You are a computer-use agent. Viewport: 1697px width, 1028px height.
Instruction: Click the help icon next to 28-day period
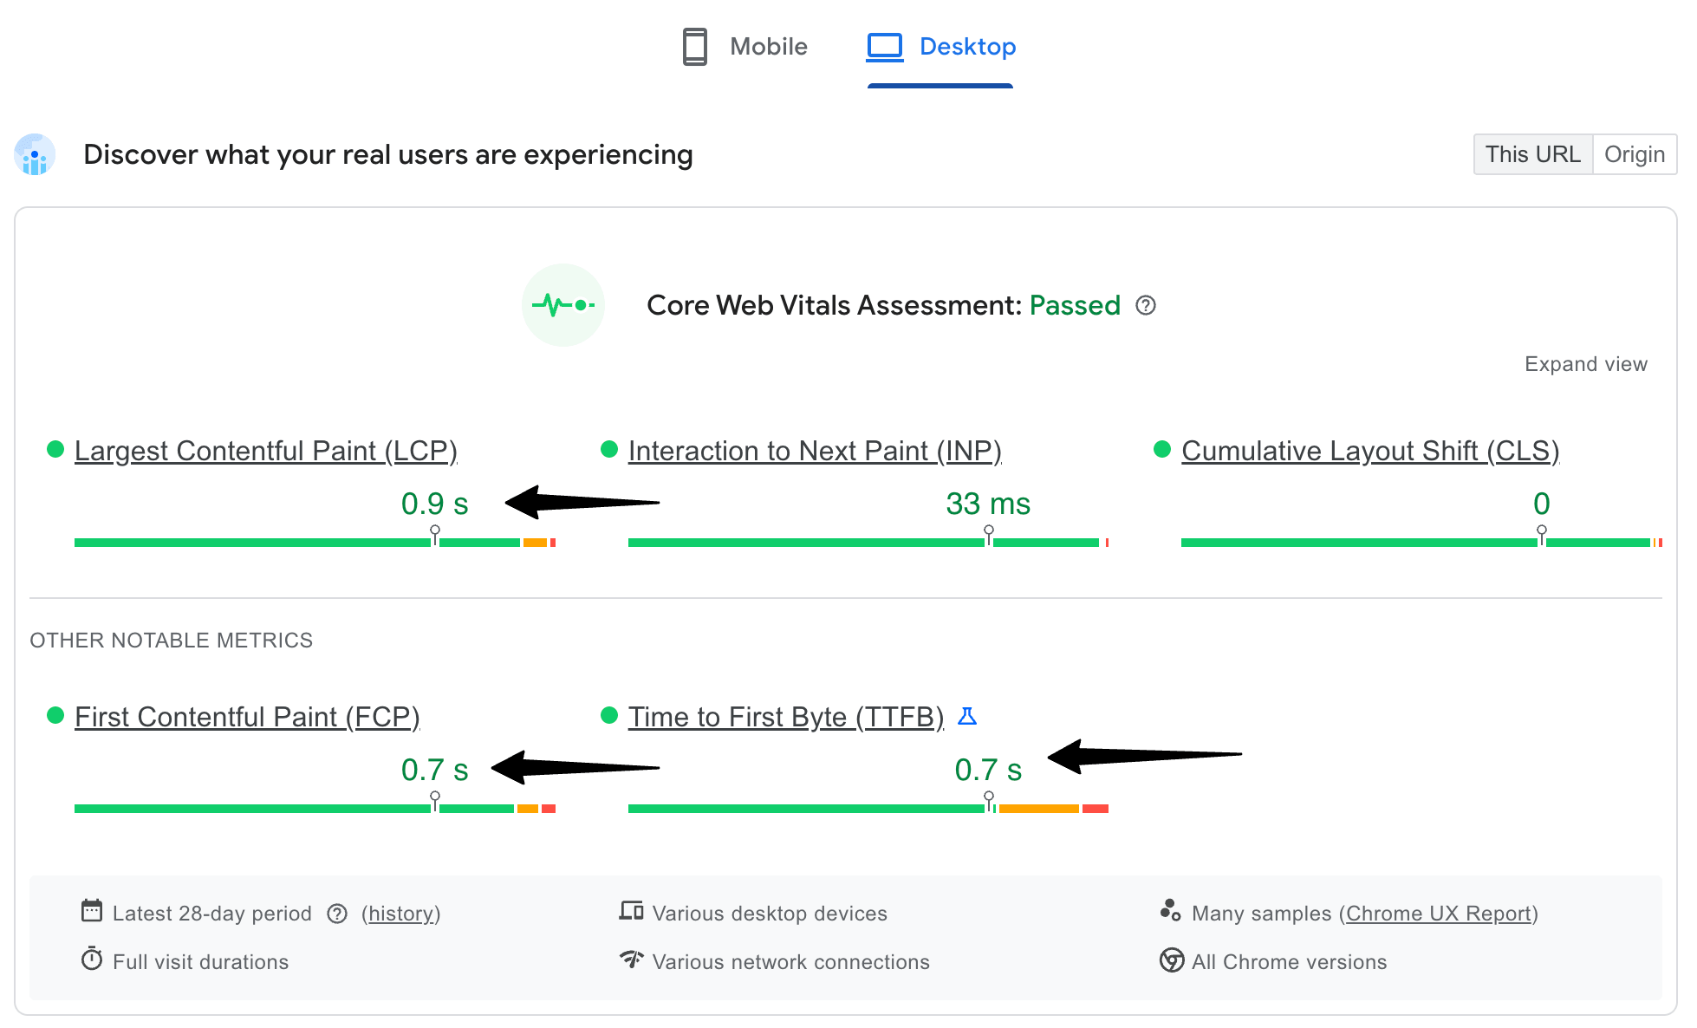pos(337,913)
